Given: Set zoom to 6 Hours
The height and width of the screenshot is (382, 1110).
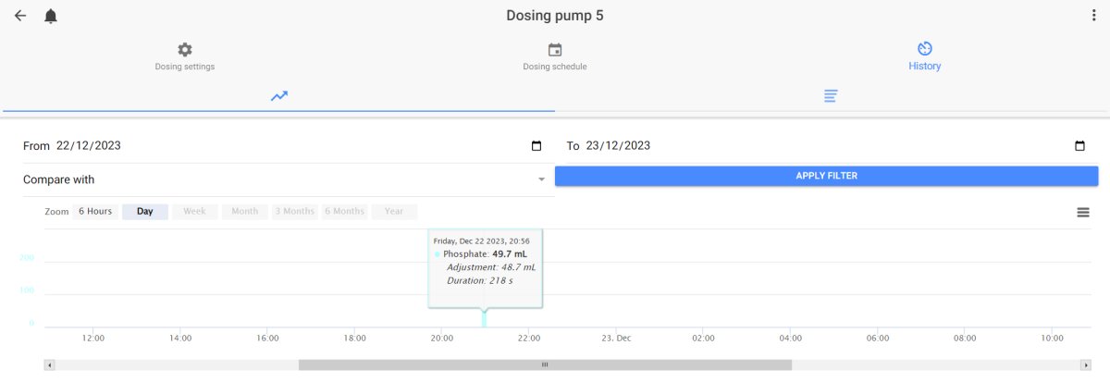Looking at the screenshot, I should [x=95, y=212].
